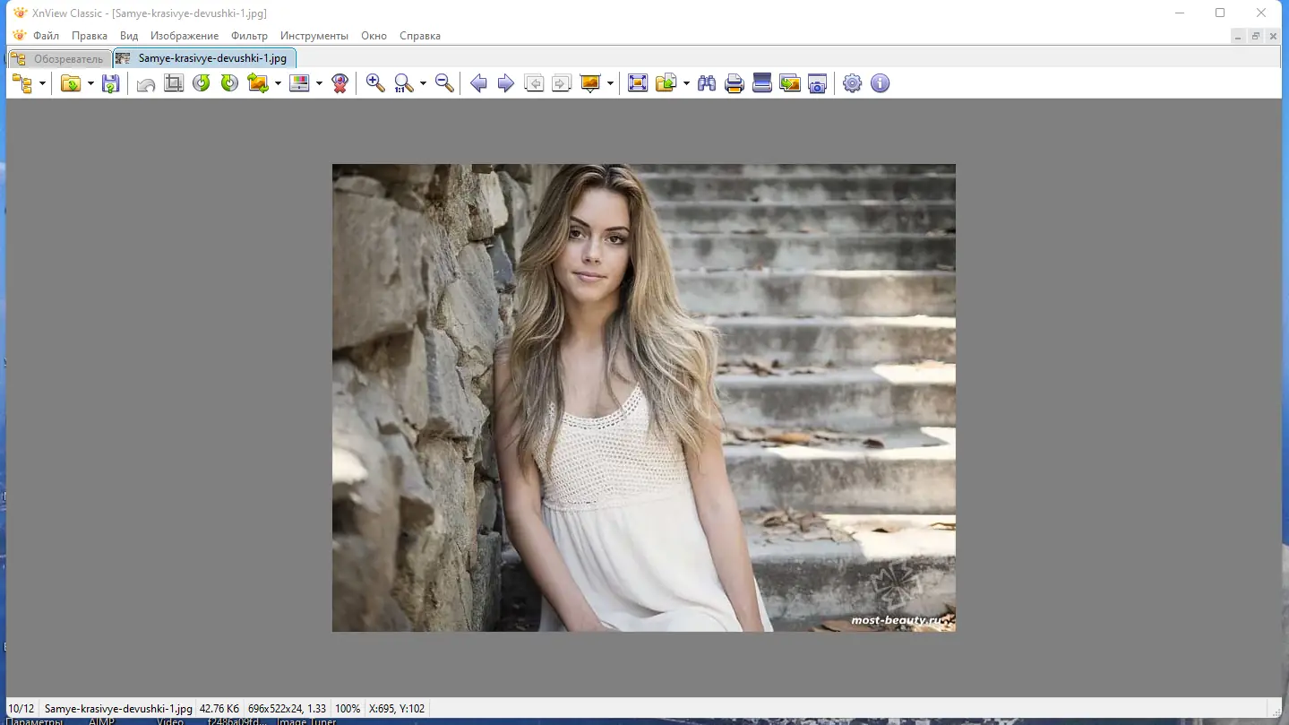Click the Save As floppy disk icon
This screenshot has height=725, width=1289.
(x=110, y=83)
